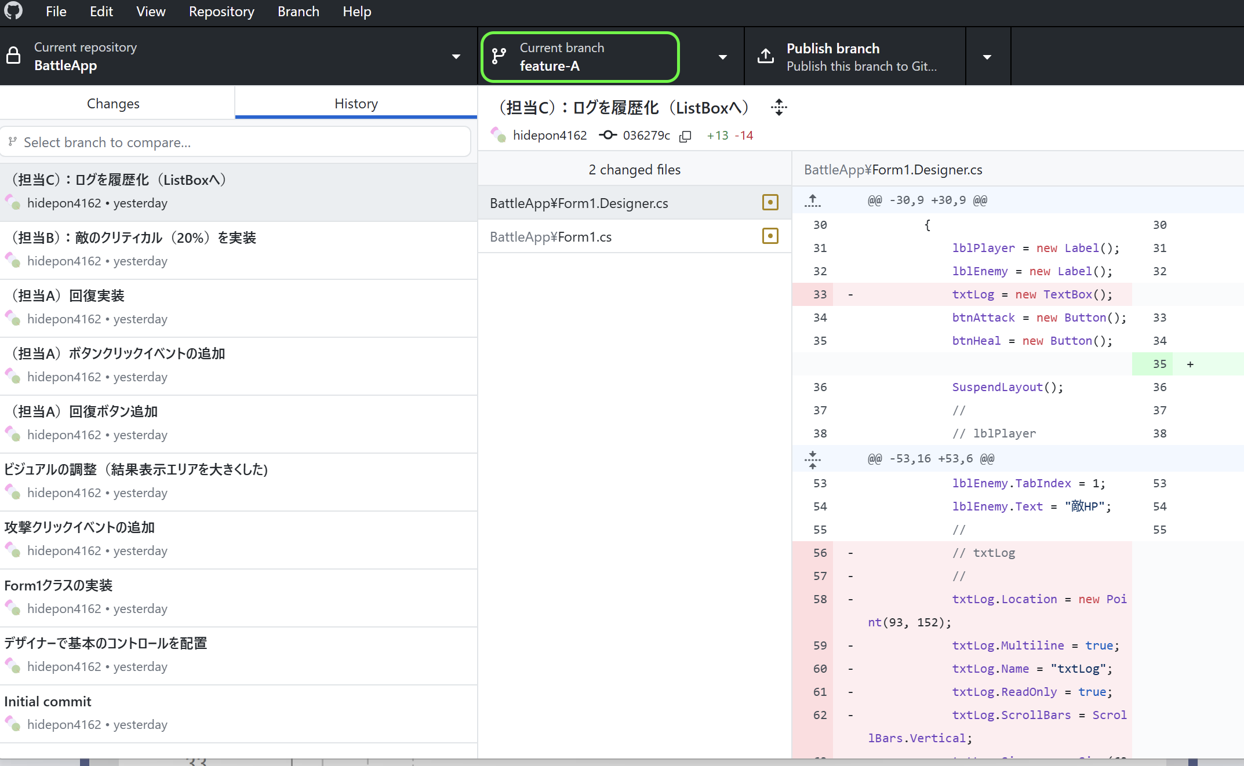
Task: Open changed file BattleApp¥Form1.Designer.cs
Action: 635,203
